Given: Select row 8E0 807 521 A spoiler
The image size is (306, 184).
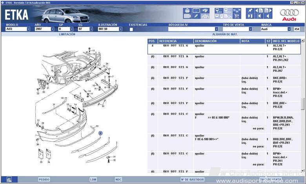Looking at the screenshot, I should click(x=224, y=60).
